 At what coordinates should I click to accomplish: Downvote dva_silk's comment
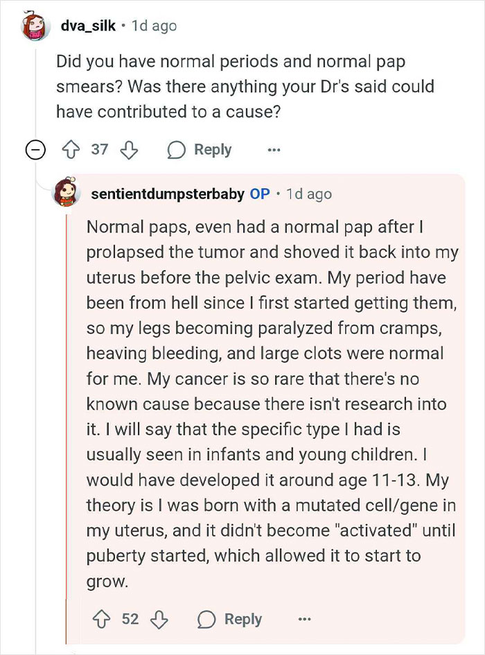coord(130,149)
